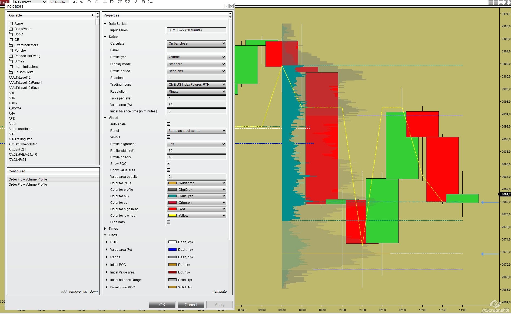
Task: Toggle the Visible checkbox
Action: tap(168, 137)
